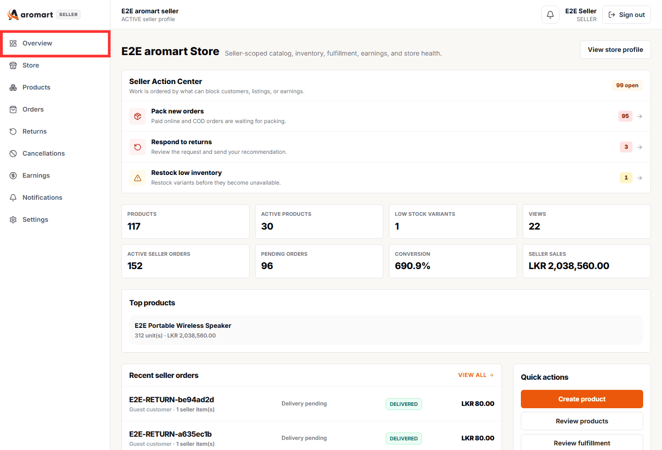Click the Restock low inventory warning icon

click(137, 178)
